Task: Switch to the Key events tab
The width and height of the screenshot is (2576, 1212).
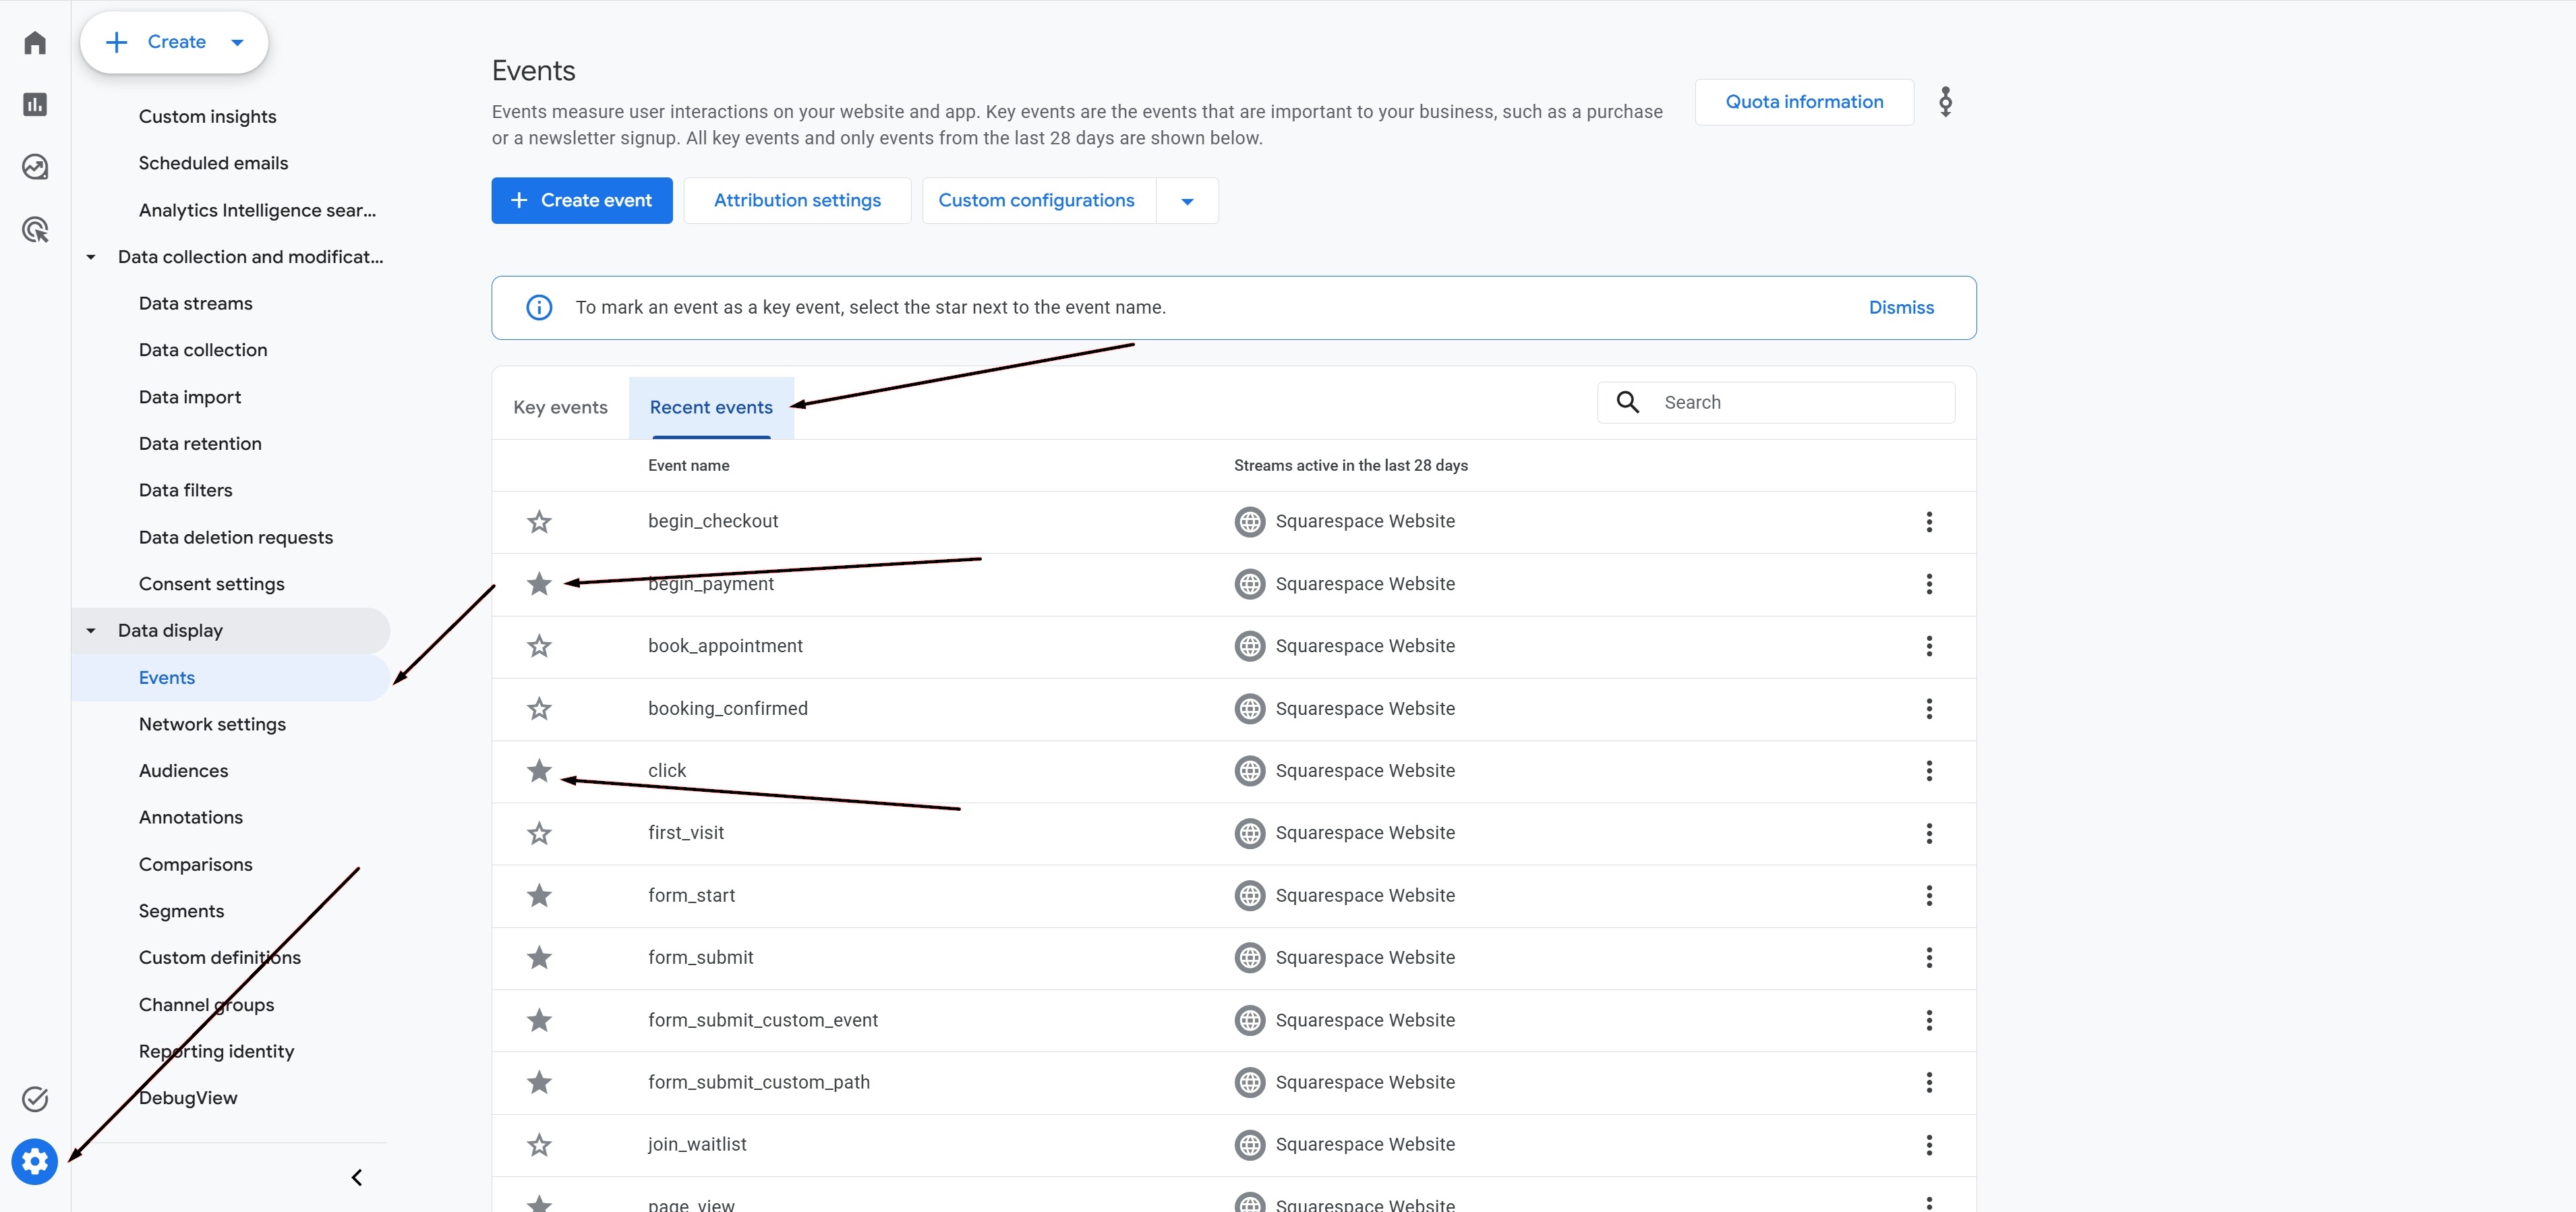Action: tap(560, 407)
